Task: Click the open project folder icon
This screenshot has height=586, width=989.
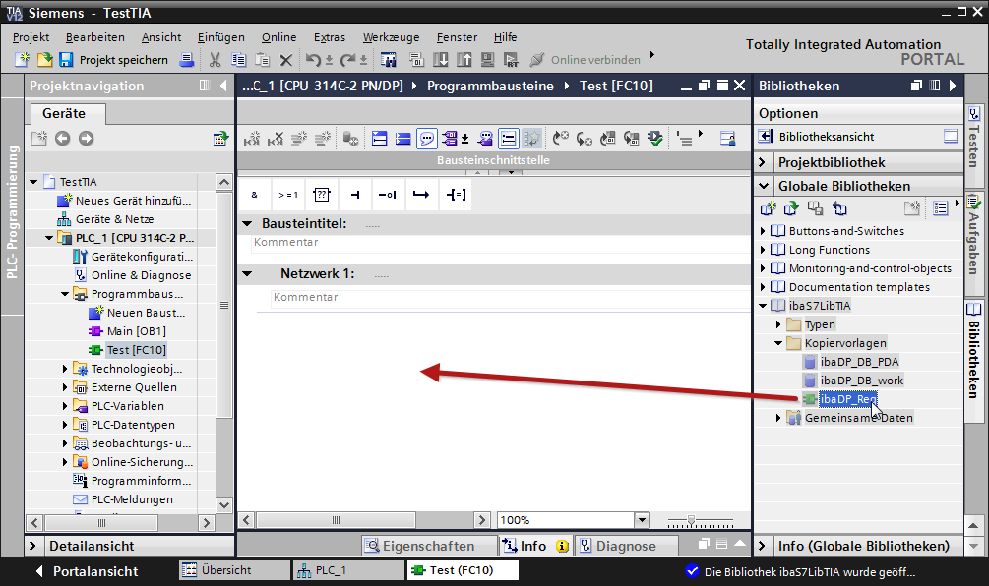Action: (x=45, y=60)
